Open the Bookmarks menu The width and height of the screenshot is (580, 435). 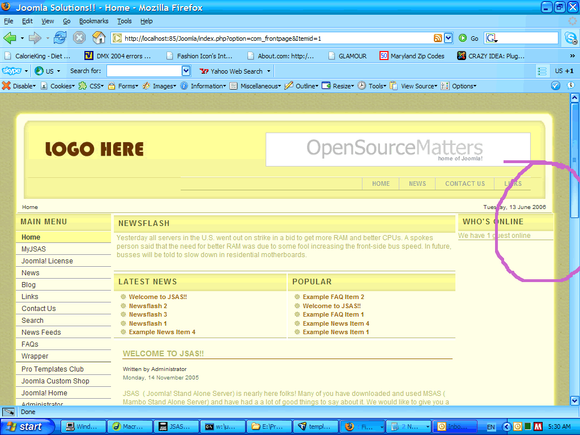(x=93, y=21)
